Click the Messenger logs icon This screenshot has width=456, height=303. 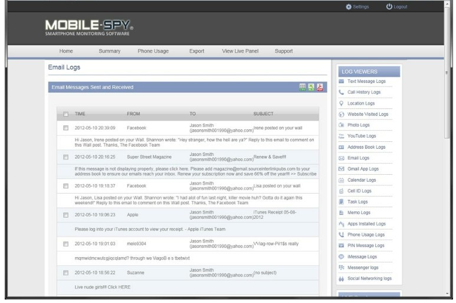tap(342, 267)
